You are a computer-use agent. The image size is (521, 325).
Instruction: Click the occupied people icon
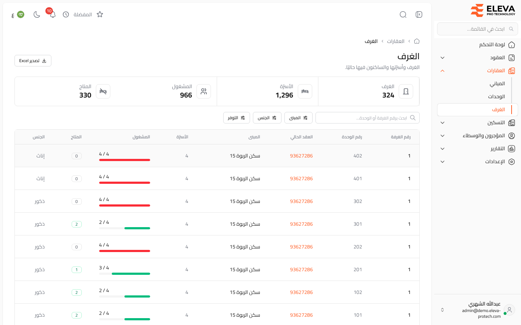pos(204,91)
